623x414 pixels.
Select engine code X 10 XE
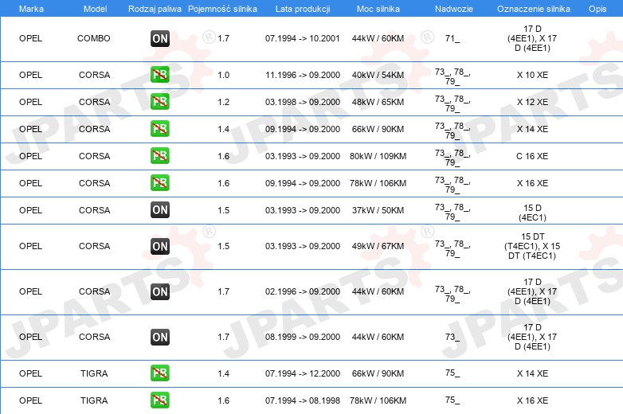tap(532, 75)
